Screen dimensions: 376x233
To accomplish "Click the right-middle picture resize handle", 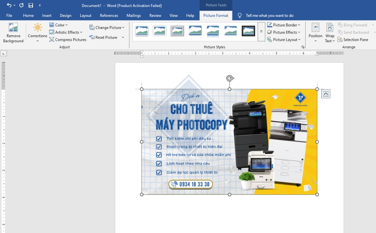I will tap(317, 142).
